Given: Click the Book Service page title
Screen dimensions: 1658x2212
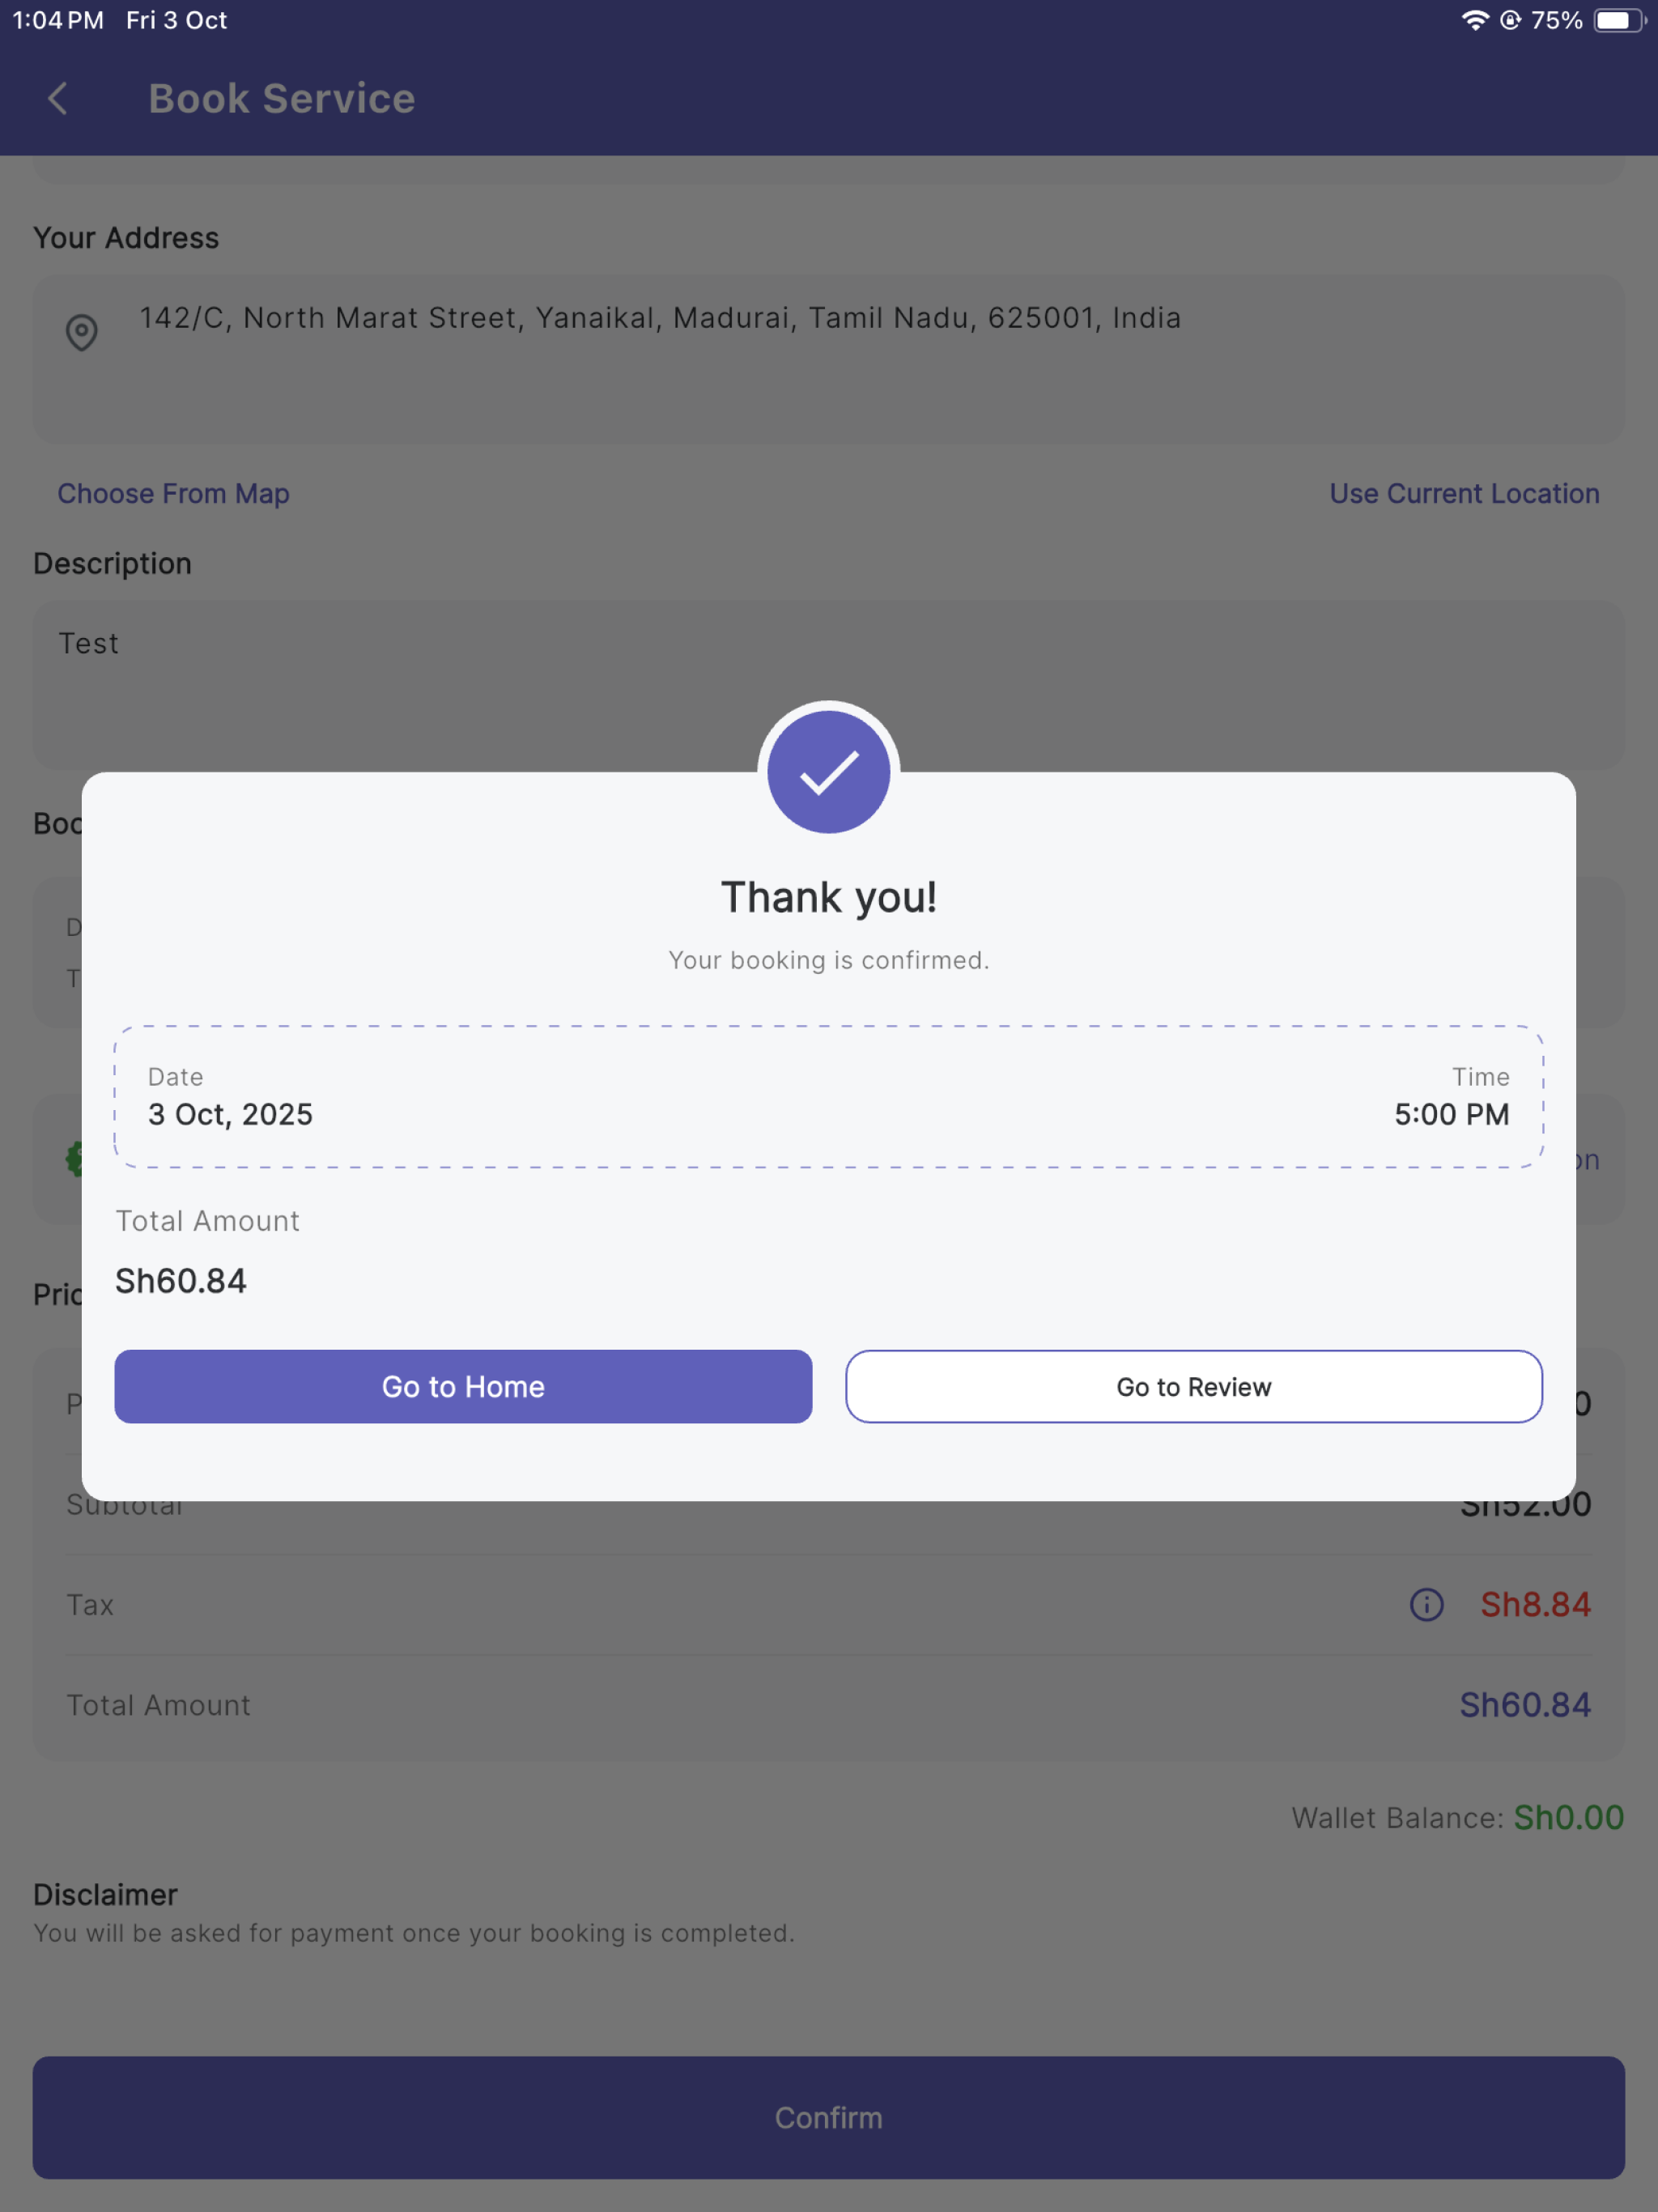Looking at the screenshot, I should point(282,99).
